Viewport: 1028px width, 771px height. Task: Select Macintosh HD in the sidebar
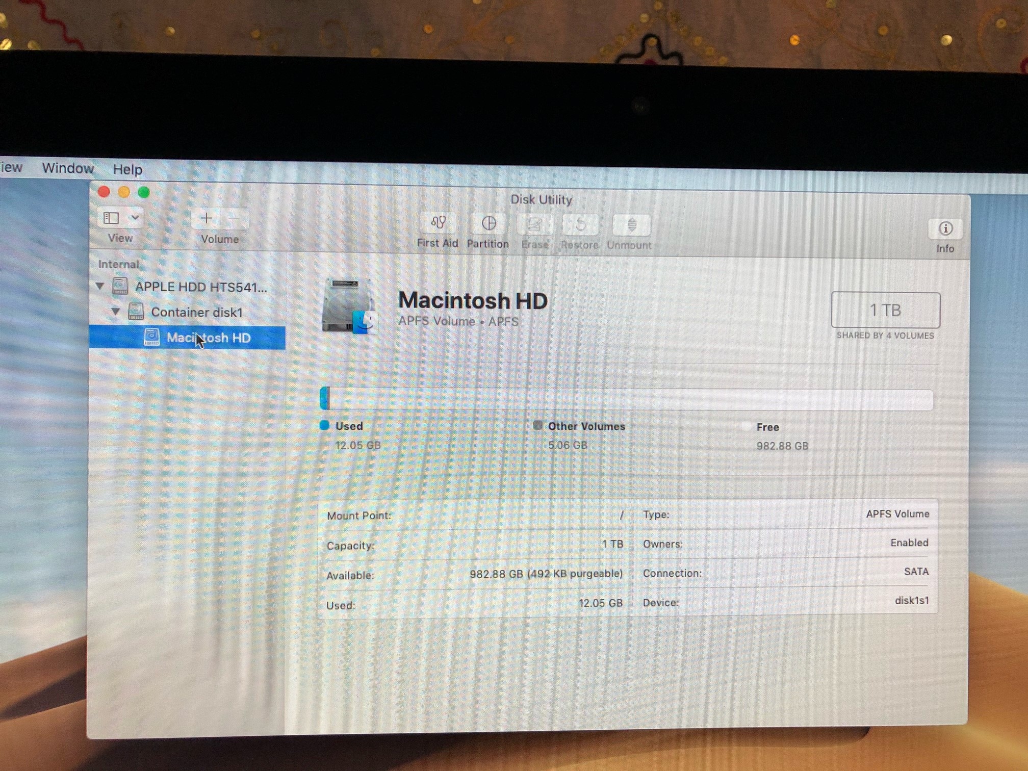tap(208, 338)
